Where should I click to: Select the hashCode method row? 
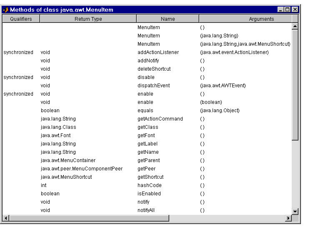coord(149,185)
